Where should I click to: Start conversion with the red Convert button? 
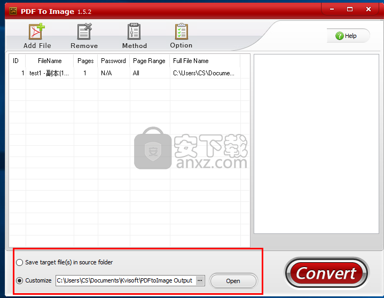click(x=326, y=273)
